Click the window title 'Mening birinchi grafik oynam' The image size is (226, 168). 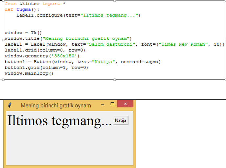tap(56, 105)
